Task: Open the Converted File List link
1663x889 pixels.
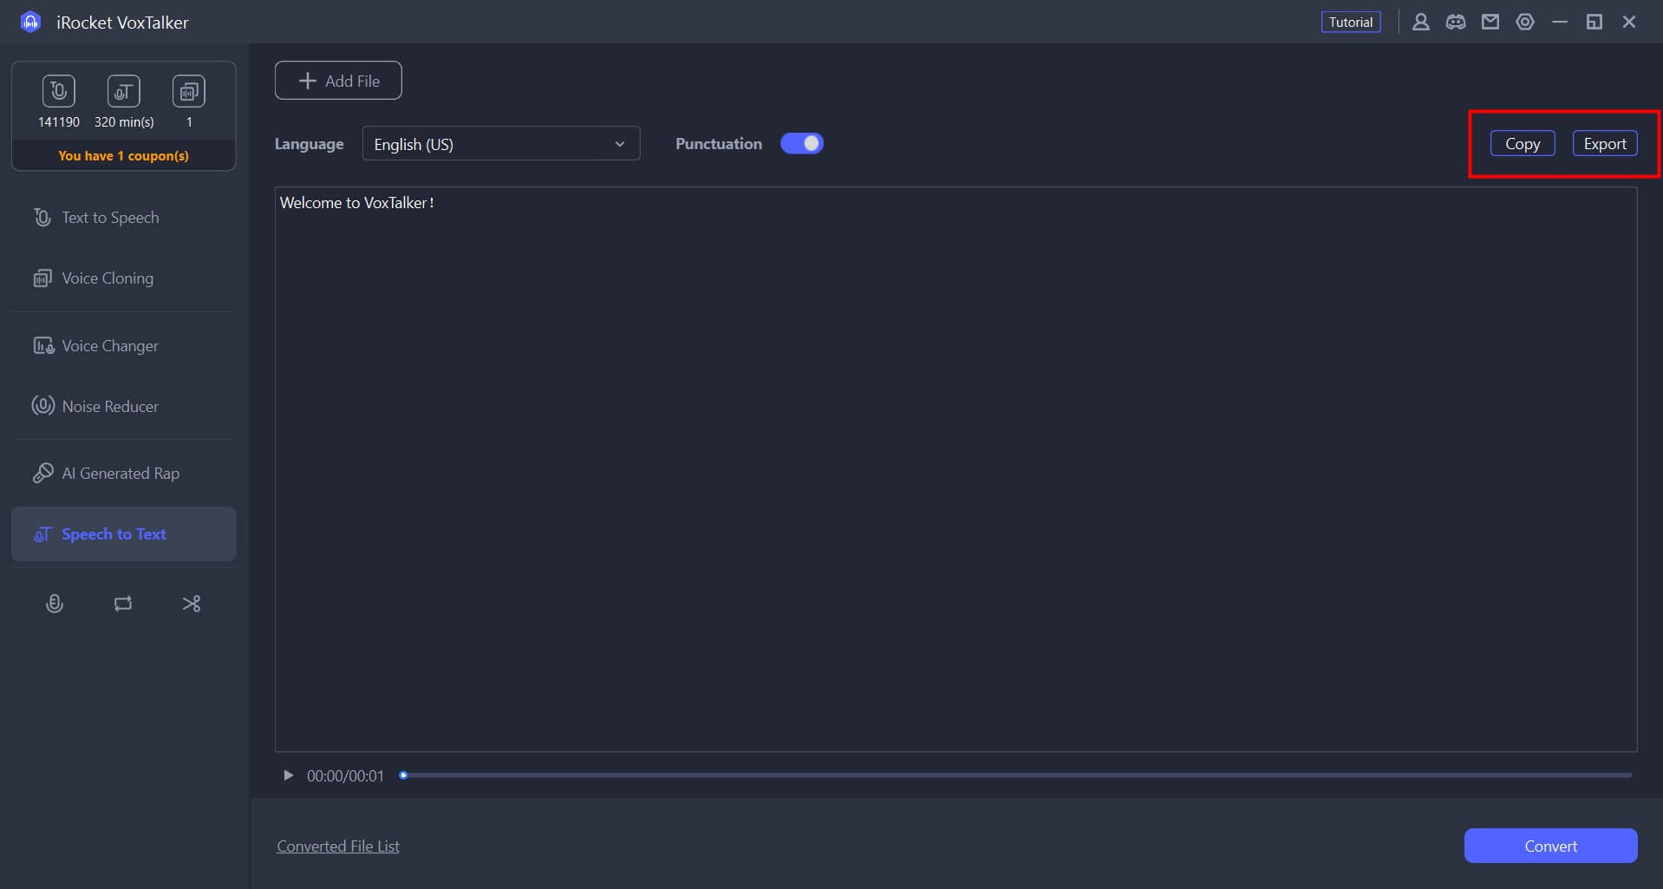Action: 338,847
